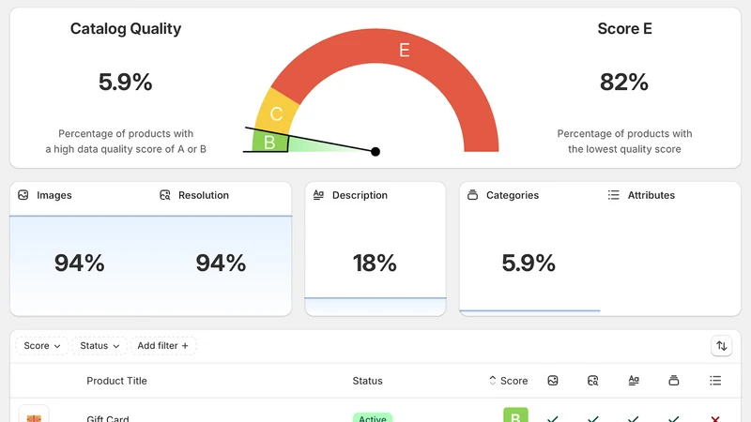The width and height of the screenshot is (751, 422).
Task: Click the red X attributes mark for Gift Card
Action: [715, 419]
